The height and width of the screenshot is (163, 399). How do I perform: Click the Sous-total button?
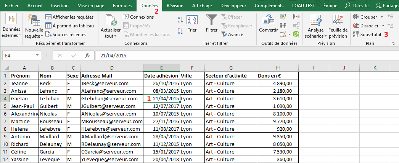(x=367, y=34)
